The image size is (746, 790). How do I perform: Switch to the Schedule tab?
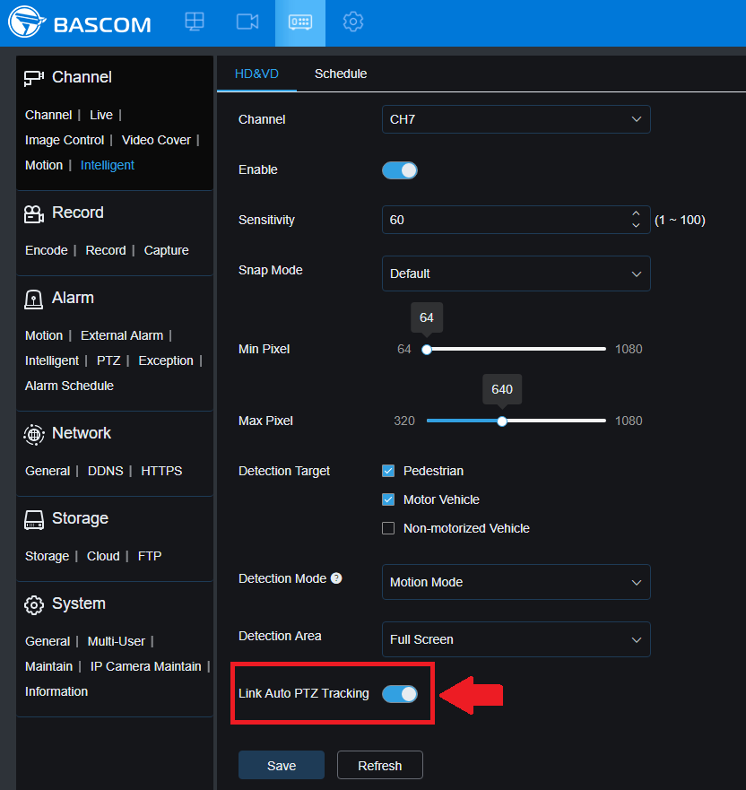[341, 74]
